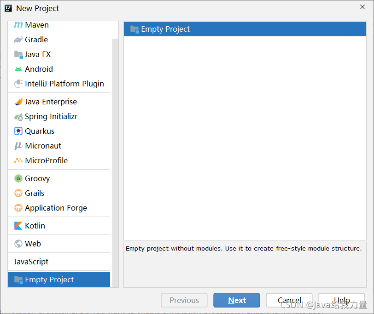Choose the Web label
This screenshot has width=374, height=314.
click(33, 244)
